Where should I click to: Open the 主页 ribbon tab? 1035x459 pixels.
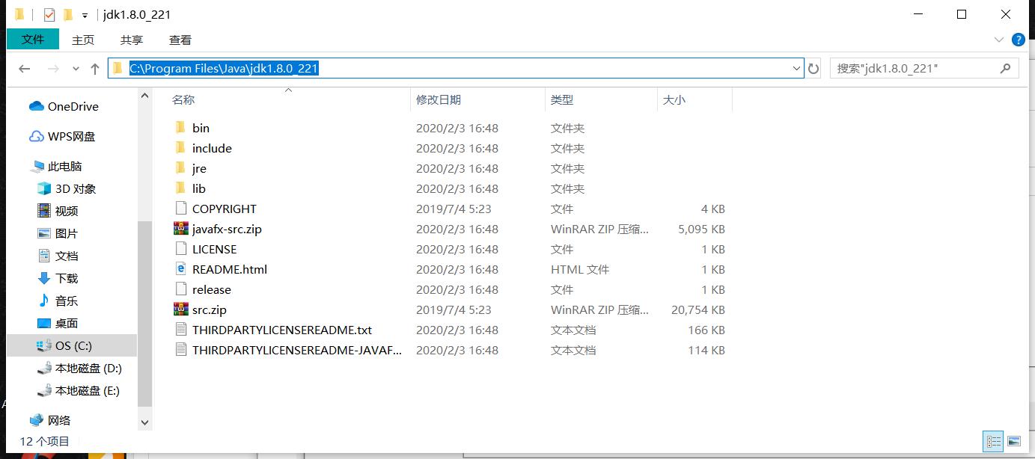click(83, 40)
